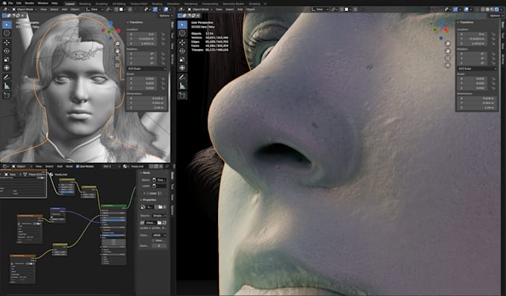Open the Node menu in node editor header
This screenshot has width=506, height=296.
[x=69, y=167]
